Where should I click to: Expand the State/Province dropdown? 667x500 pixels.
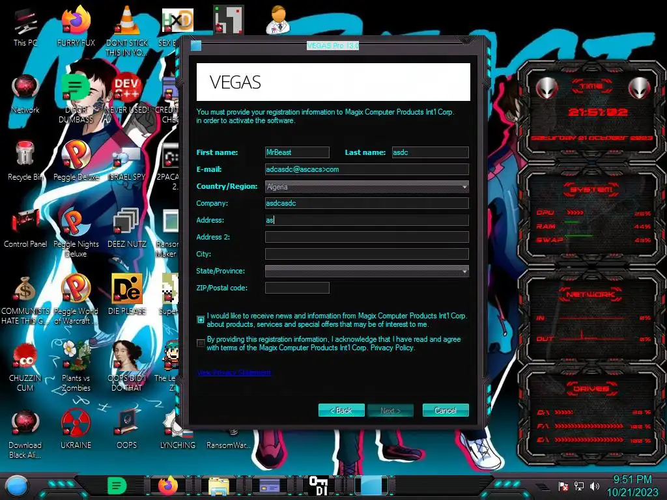[x=367, y=271]
